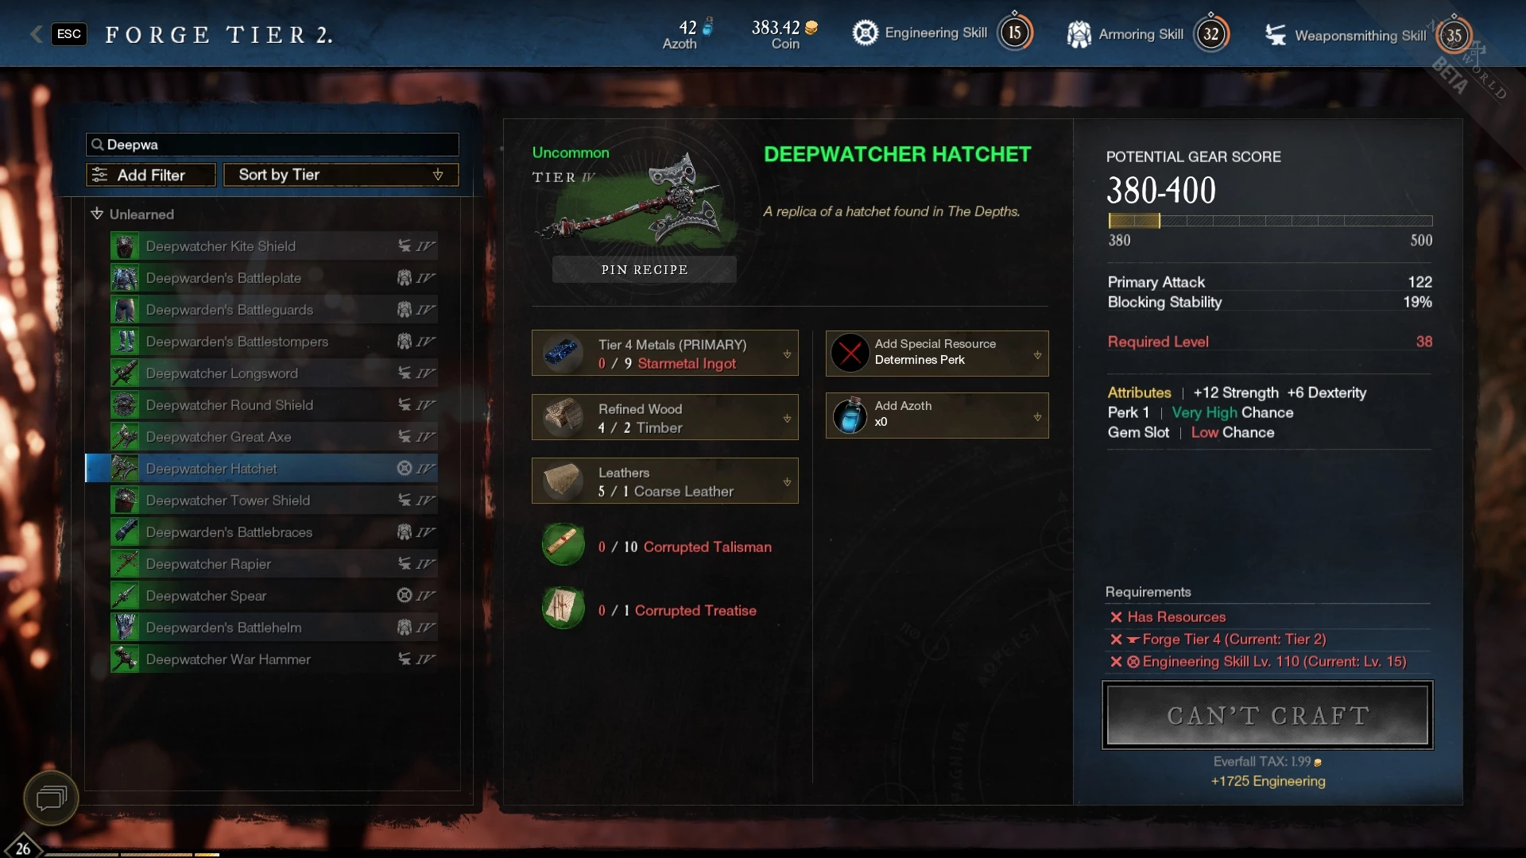Click the Azoth vial icon

tap(850, 415)
